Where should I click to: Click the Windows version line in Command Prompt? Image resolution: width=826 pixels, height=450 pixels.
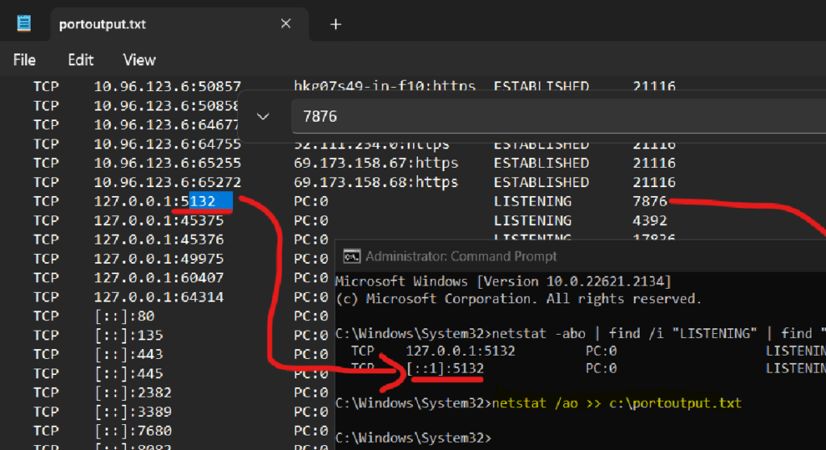pos(503,281)
